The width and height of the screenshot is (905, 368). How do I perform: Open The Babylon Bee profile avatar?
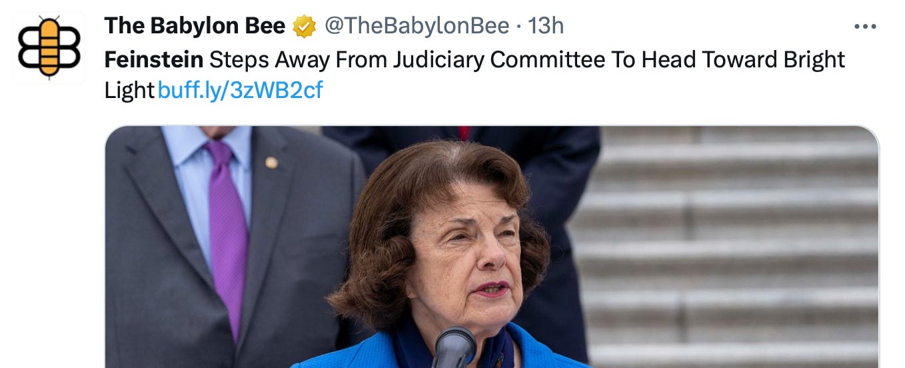tap(49, 48)
